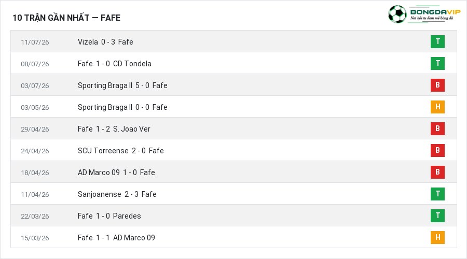Click red B badge for S. Joao Ver match
The width and height of the screenshot is (467, 259).
coord(437,128)
